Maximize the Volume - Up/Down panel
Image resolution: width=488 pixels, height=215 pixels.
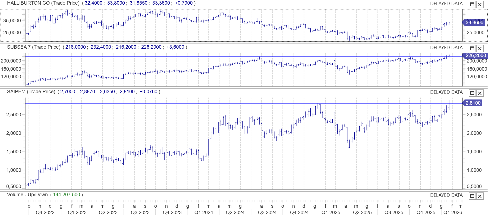coord(472,196)
